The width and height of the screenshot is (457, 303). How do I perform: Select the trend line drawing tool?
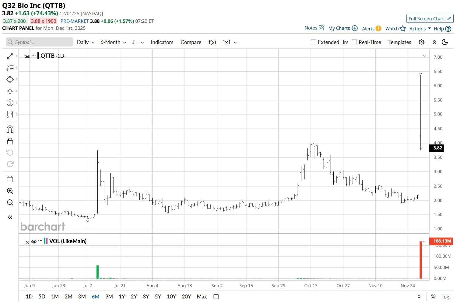(x=10, y=56)
